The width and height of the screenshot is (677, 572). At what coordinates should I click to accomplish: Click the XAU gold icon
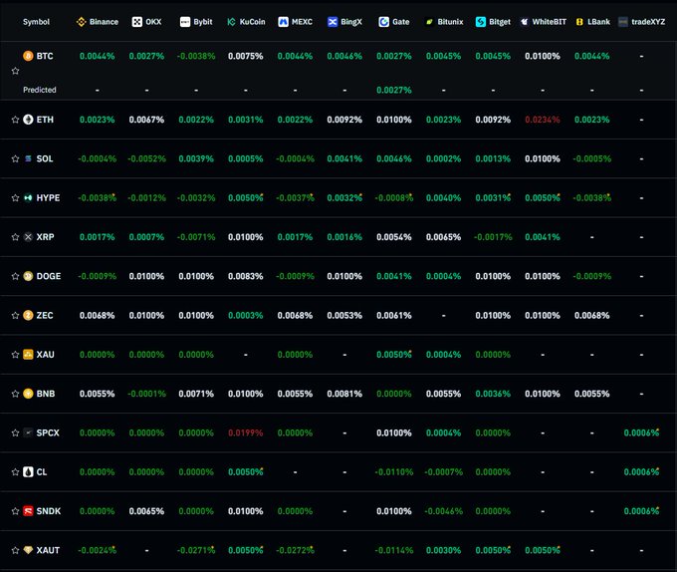pyautogui.click(x=28, y=354)
